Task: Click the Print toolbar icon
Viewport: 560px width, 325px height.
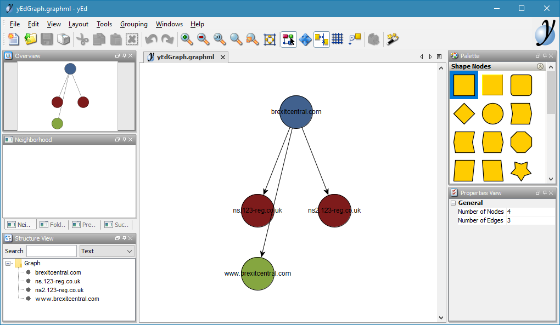Action: click(63, 39)
